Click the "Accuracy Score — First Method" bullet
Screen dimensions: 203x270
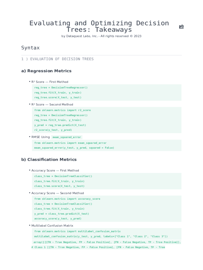point(55,170)
